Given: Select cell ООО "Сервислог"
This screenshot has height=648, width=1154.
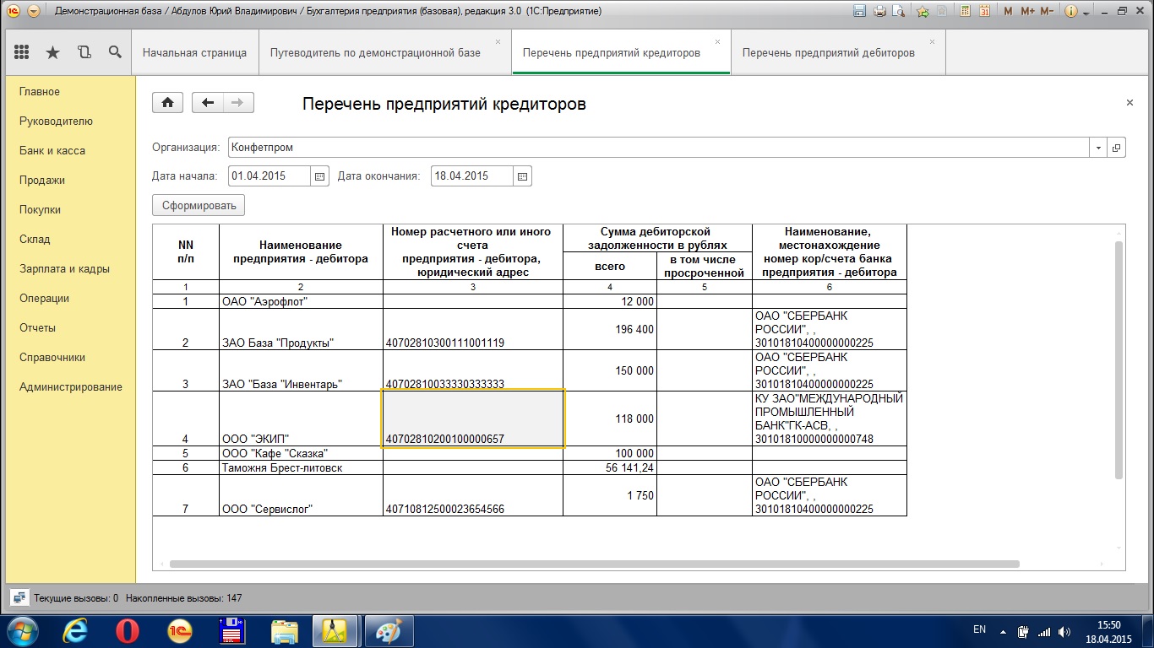Looking at the screenshot, I should pyautogui.click(x=301, y=495).
